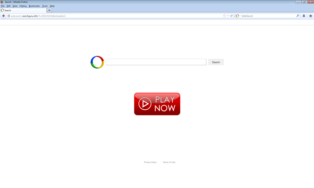
Task: Expand the search engine selector dropdown
Action: click(238, 16)
